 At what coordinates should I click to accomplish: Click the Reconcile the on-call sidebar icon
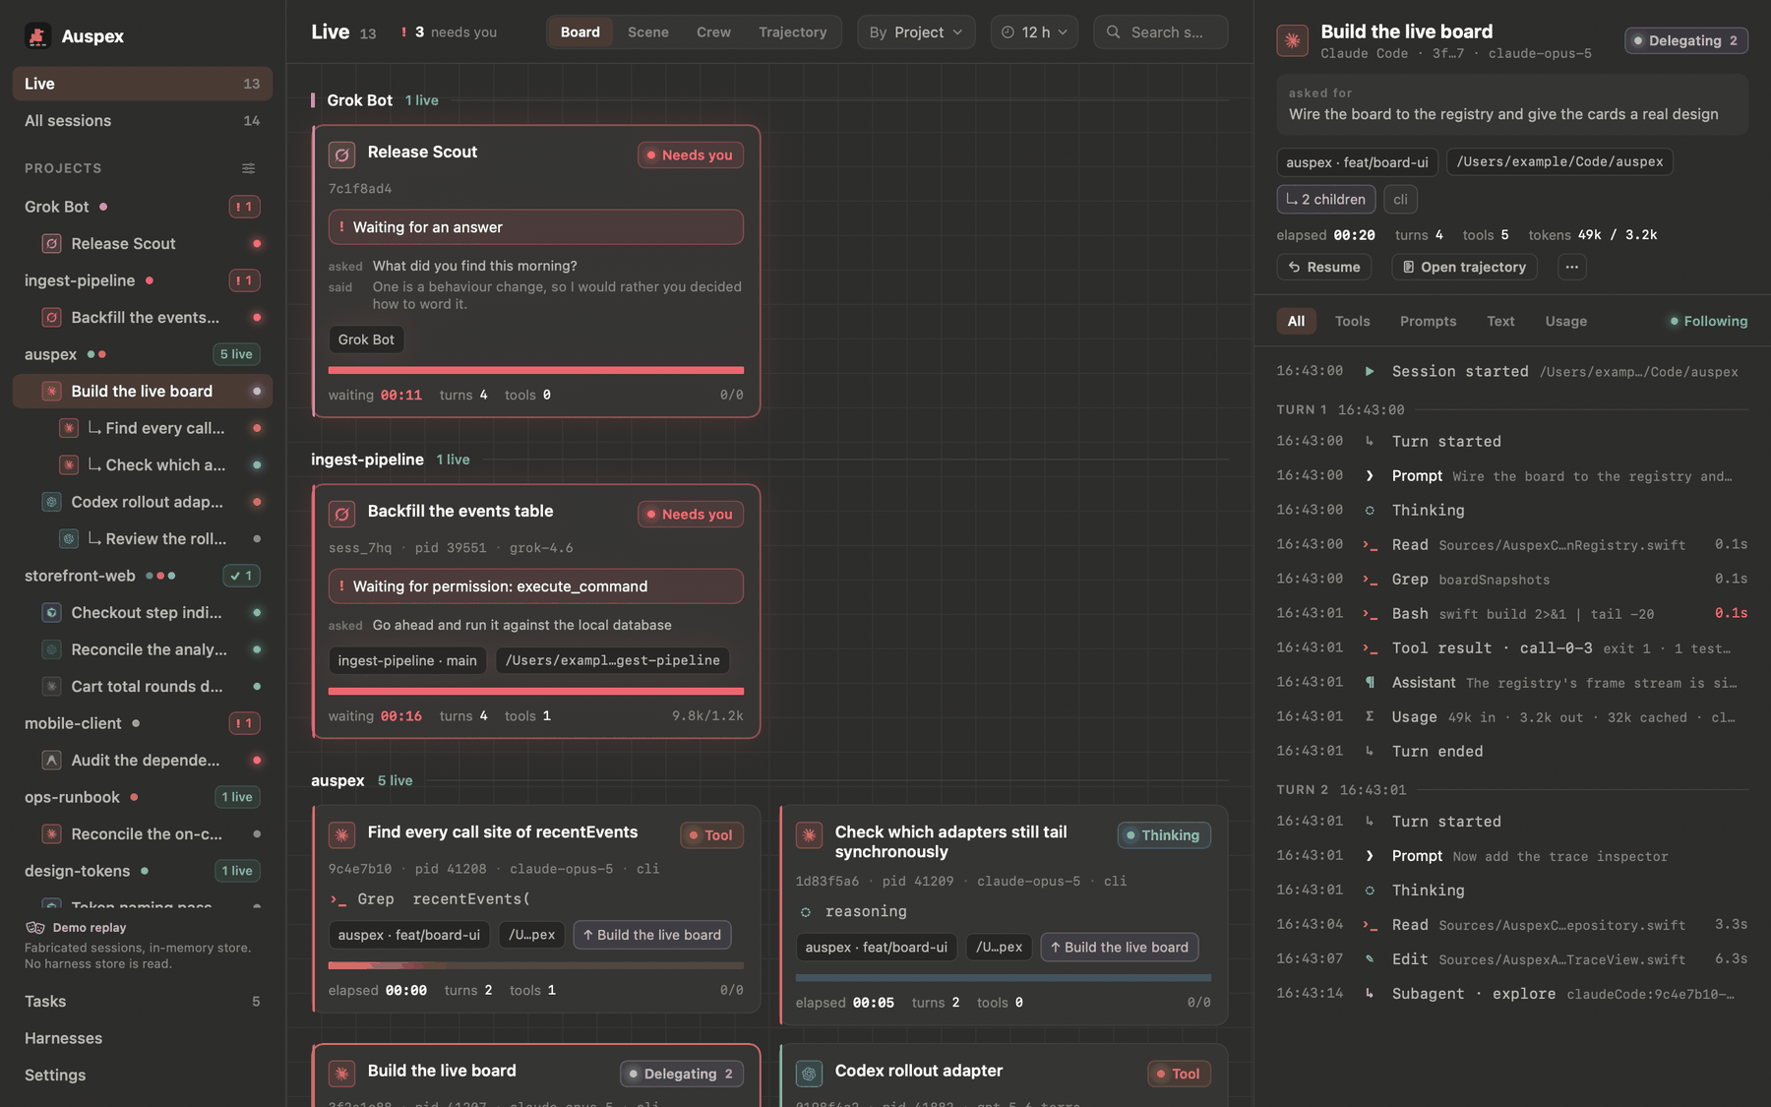pos(52,833)
